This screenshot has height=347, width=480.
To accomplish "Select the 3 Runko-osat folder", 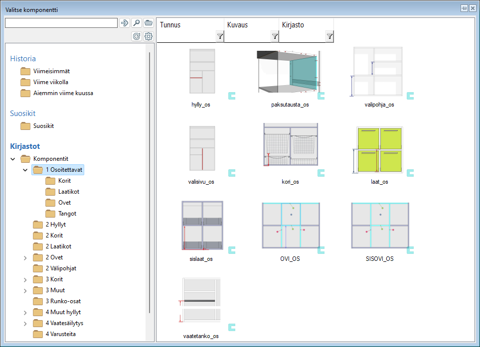I will tap(63, 301).
